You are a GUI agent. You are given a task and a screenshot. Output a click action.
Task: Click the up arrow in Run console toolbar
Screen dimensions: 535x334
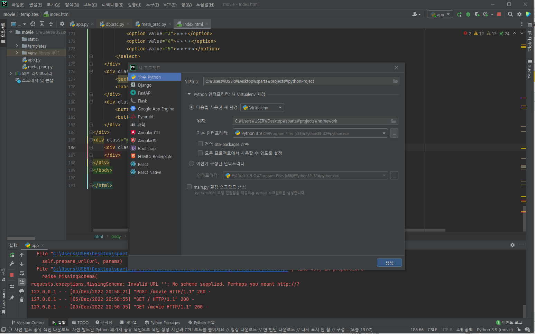pyautogui.click(x=22, y=255)
